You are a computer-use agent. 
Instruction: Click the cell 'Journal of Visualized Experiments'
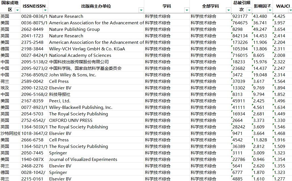[x=96, y=159]
